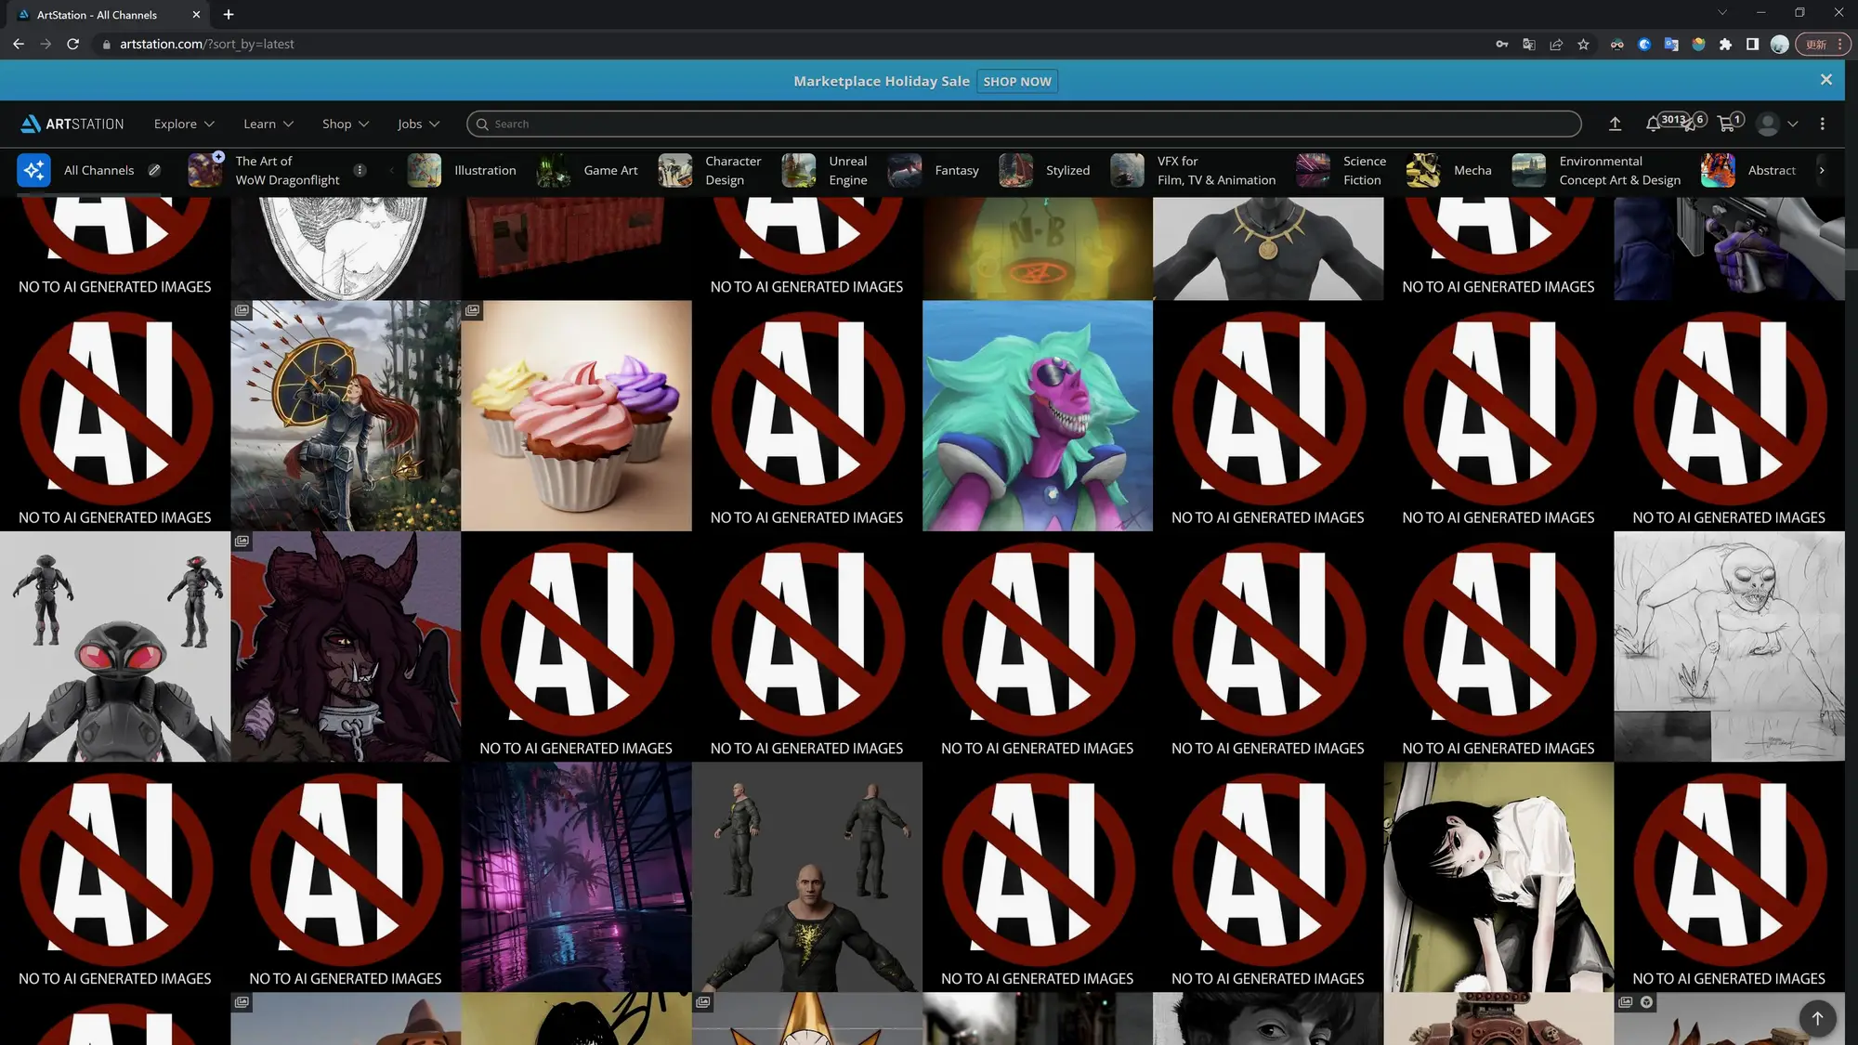Expand the user account chevron dropdown
1858x1045 pixels.
click(1793, 124)
